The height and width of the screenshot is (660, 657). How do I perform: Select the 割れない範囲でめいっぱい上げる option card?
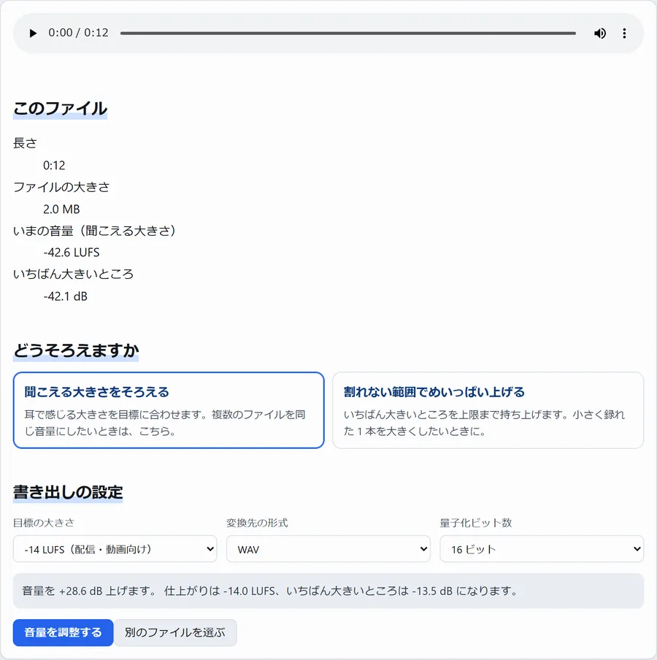[x=488, y=410]
